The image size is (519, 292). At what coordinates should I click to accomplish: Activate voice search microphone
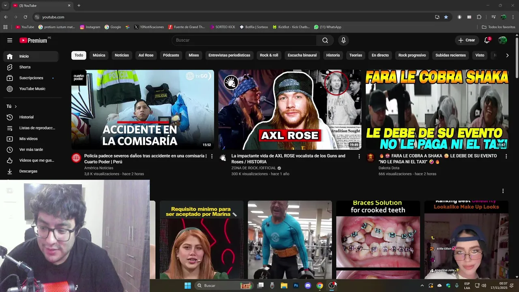343,40
